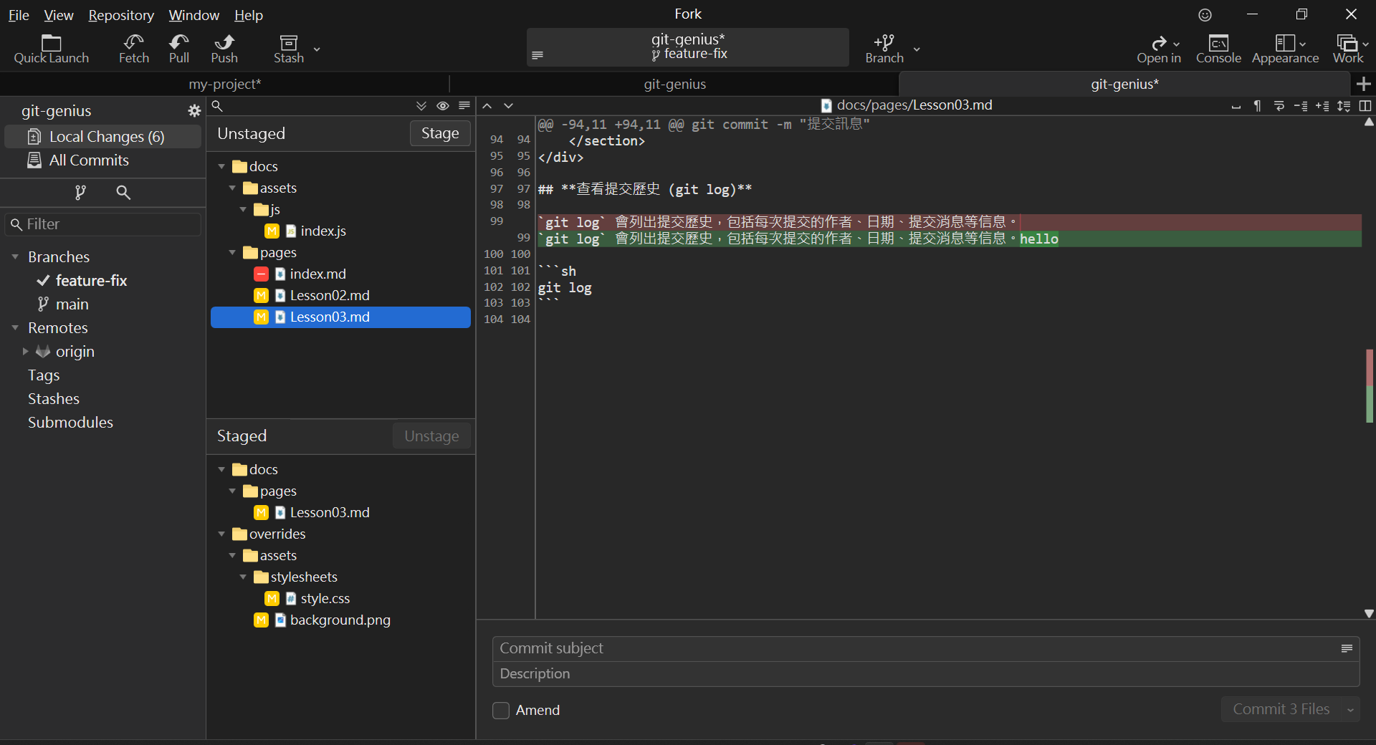Screen dimensions: 1376x745
Task: Click the Stash toolbar icon
Action: click(289, 49)
